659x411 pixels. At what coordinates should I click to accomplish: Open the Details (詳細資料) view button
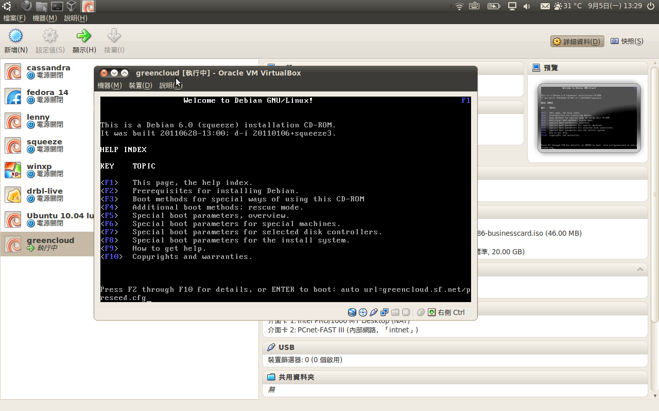577,42
